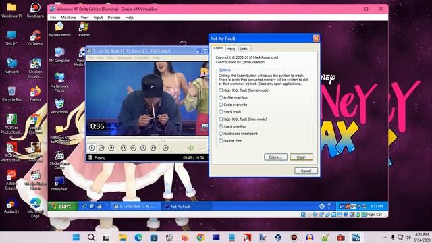Pause the video in media player
This screenshot has height=243, width=432.
(x=101, y=148)
